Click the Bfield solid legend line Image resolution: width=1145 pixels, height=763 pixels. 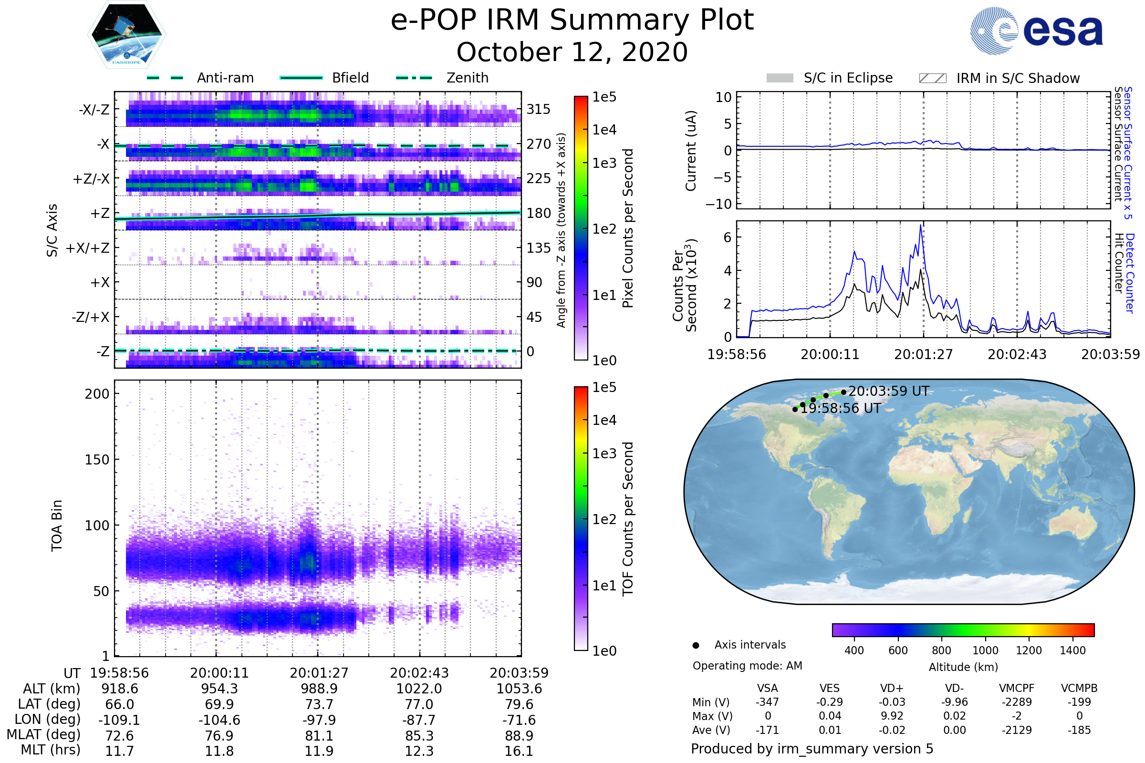point(301,78)
